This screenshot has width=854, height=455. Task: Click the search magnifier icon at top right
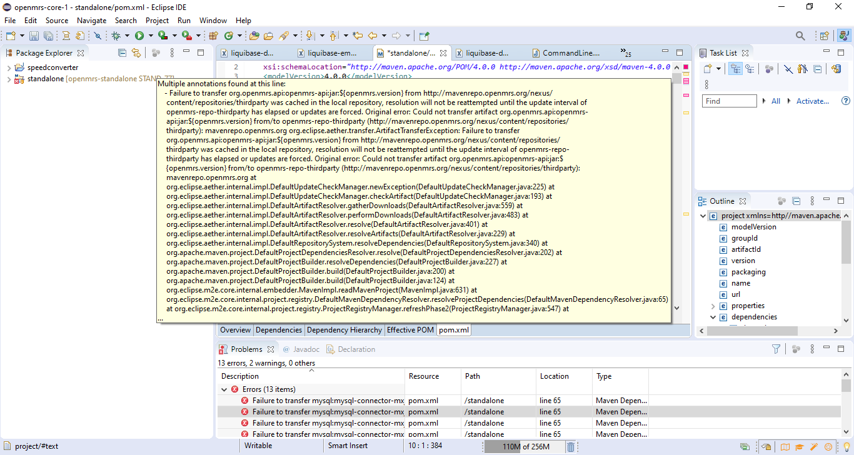800,36
